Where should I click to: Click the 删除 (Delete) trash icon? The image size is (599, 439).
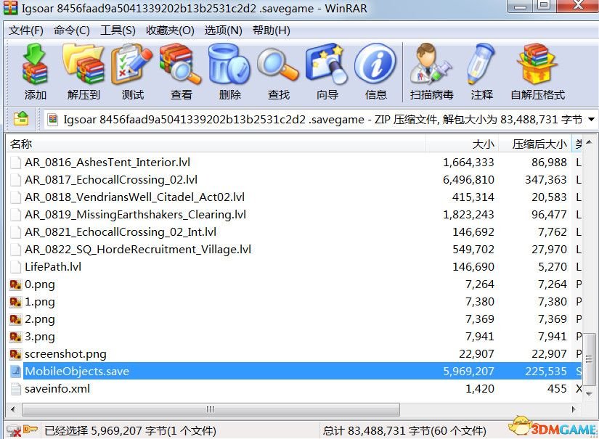(x=229, y=64)
